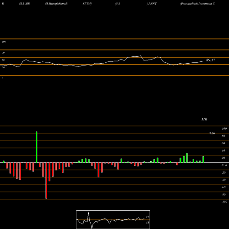The image size is (229, 229).
Task: Click the -80 label on the MR axis
Action: pos(224,195)
